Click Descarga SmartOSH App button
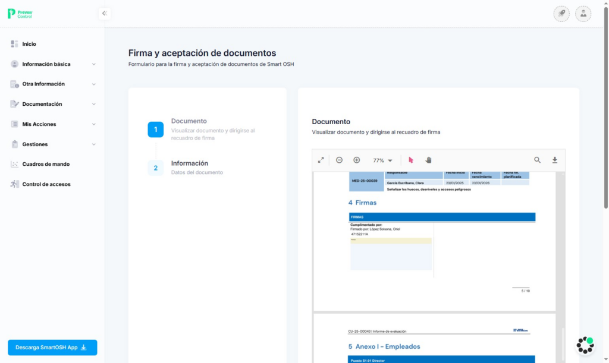 pyautogui.click(x=52, y=348)
